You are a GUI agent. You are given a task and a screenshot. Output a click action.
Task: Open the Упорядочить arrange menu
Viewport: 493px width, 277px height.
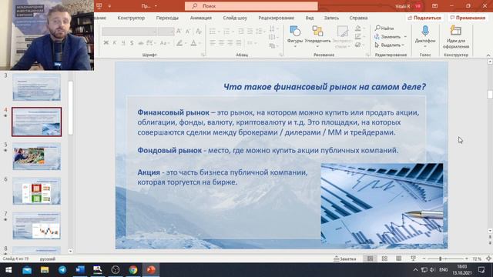pyautogui.click(x=317, y=36)
